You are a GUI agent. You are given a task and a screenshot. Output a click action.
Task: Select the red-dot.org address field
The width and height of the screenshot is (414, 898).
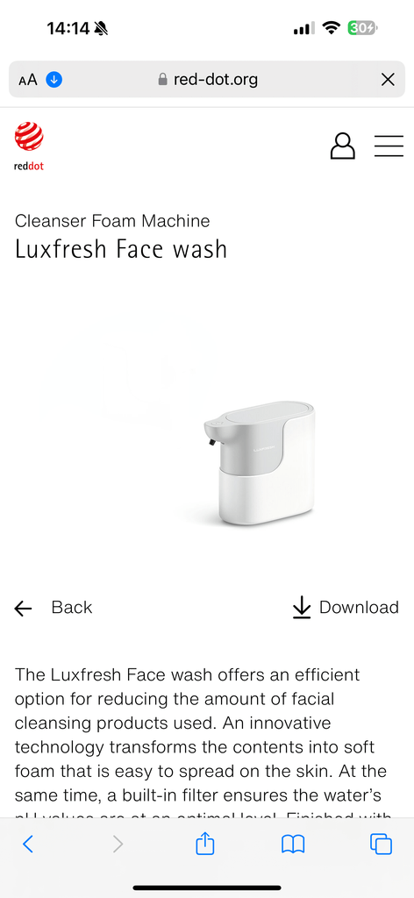(x=207, y=79)
